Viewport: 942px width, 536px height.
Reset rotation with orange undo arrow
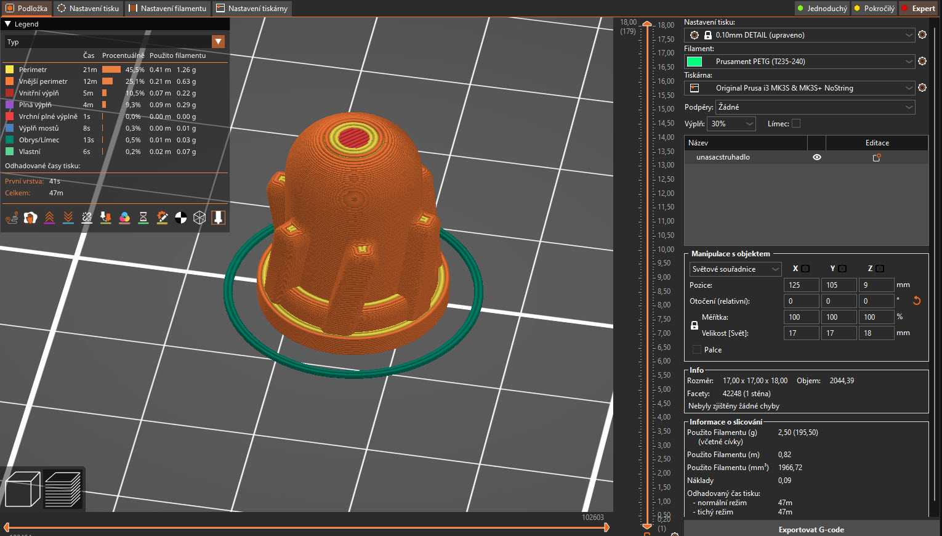click(917, 301)
